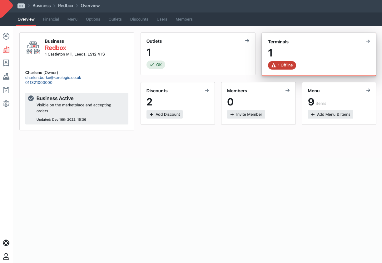Click the owner's phone number link
382x263 pixels.
click(39, 83)
